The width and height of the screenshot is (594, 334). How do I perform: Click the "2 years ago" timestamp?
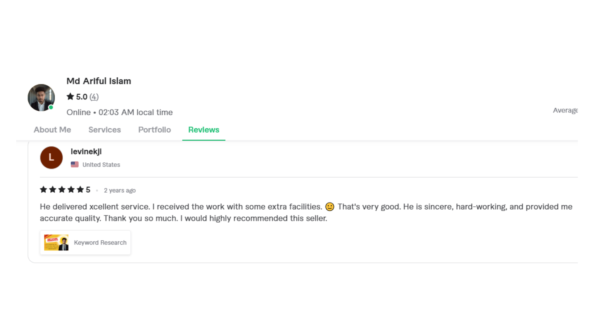120,190
